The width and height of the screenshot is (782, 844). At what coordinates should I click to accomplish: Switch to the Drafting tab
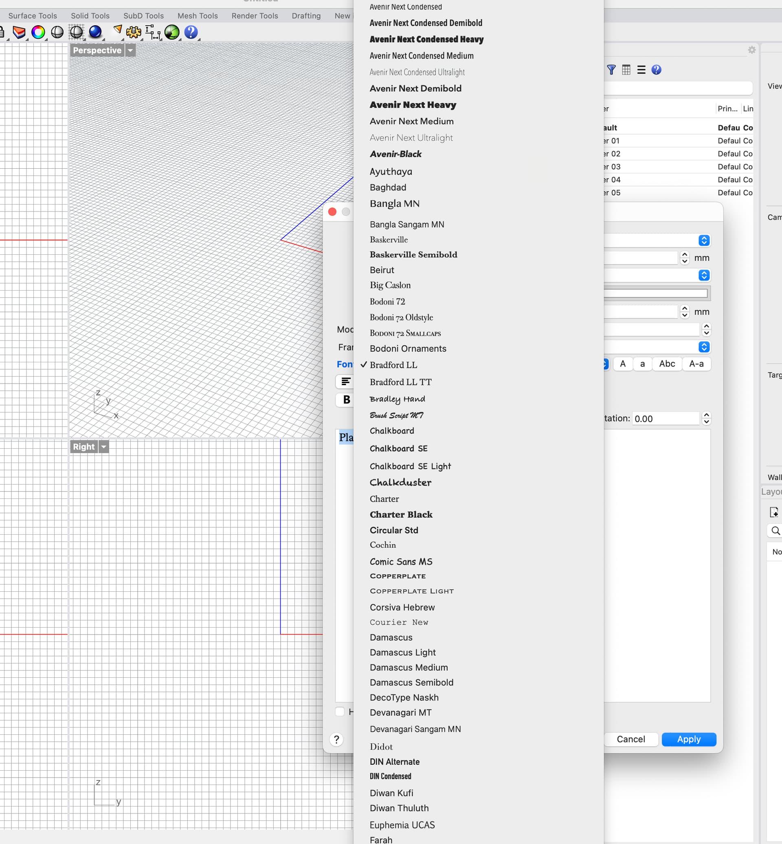[x=306, y=15]
